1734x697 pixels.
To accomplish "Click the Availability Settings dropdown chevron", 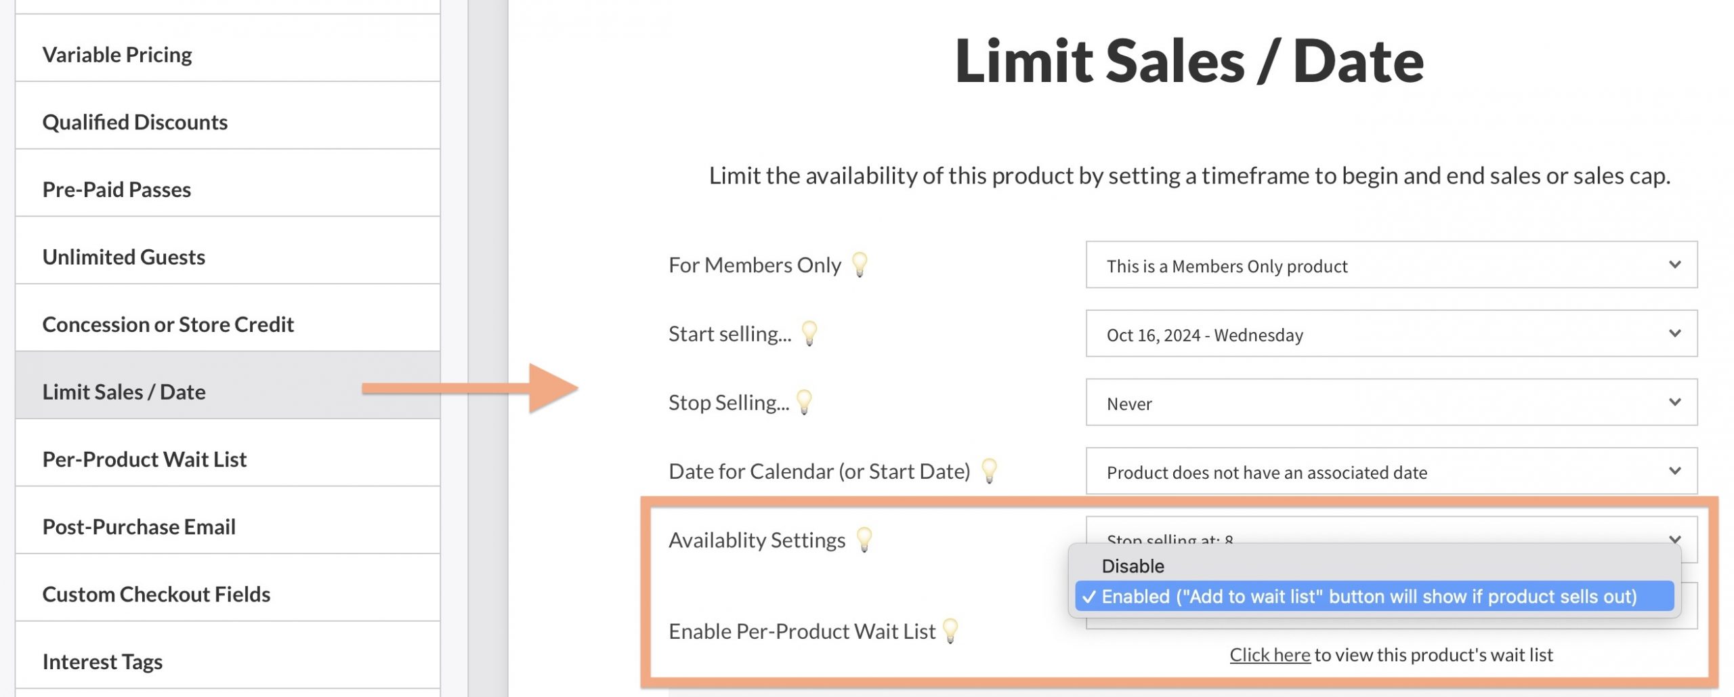I will pyautogui.click(x=1674, y=538).
